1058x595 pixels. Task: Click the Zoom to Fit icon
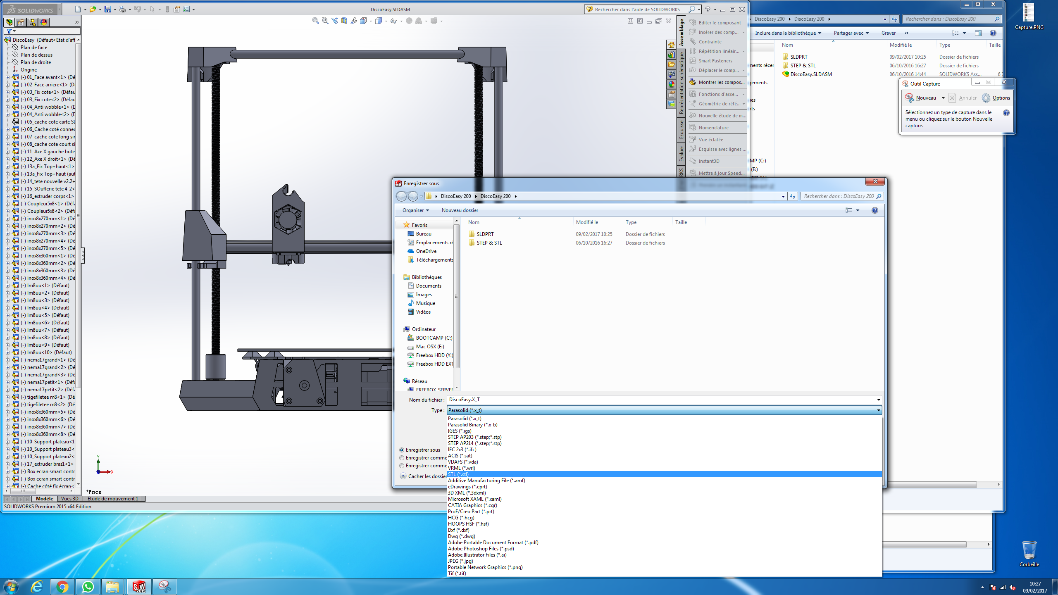(316, 21)
